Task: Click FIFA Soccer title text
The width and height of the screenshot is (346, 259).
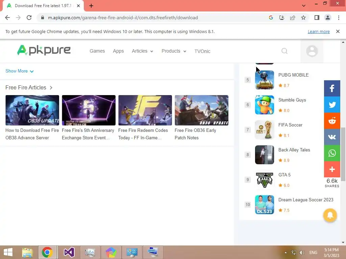Action: coord(290,125)
